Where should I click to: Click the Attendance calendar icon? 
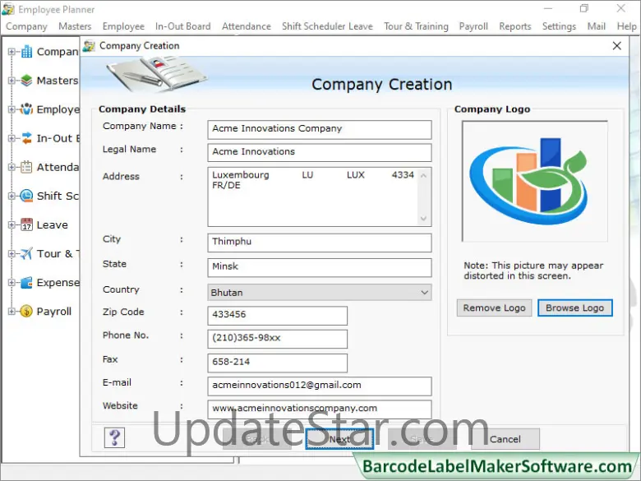pos(26,167)
